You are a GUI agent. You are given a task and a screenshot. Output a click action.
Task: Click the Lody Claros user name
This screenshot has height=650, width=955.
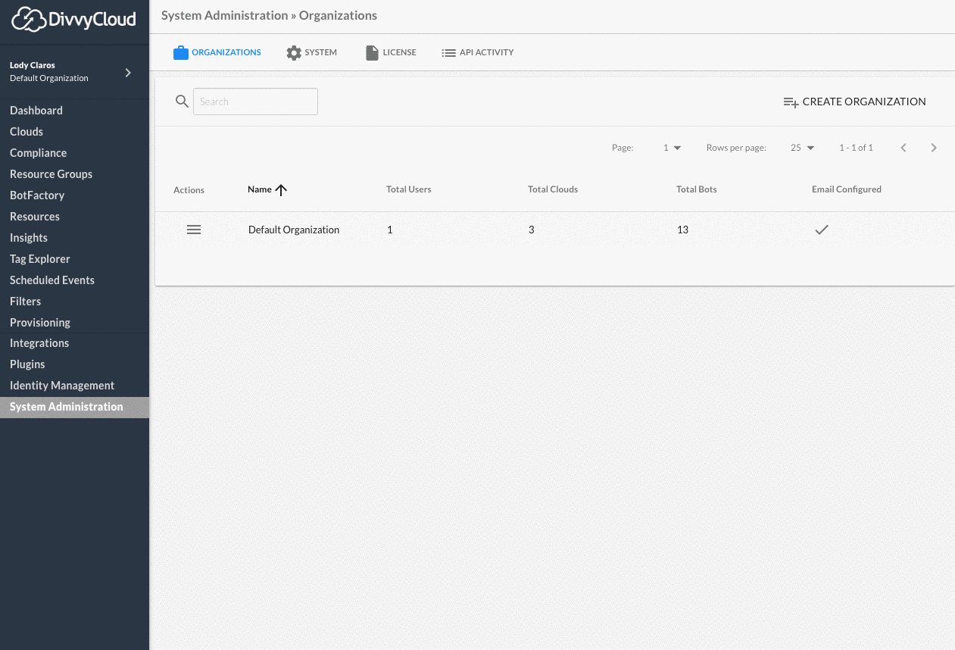[x=33, y=65]
